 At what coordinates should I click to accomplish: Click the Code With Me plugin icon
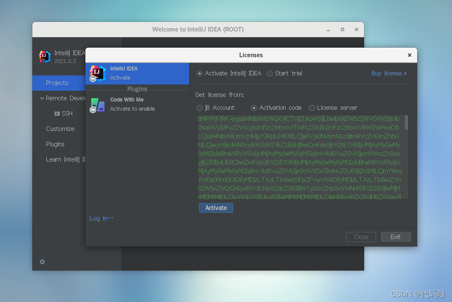pyautogui.click(x=97, y=105)
